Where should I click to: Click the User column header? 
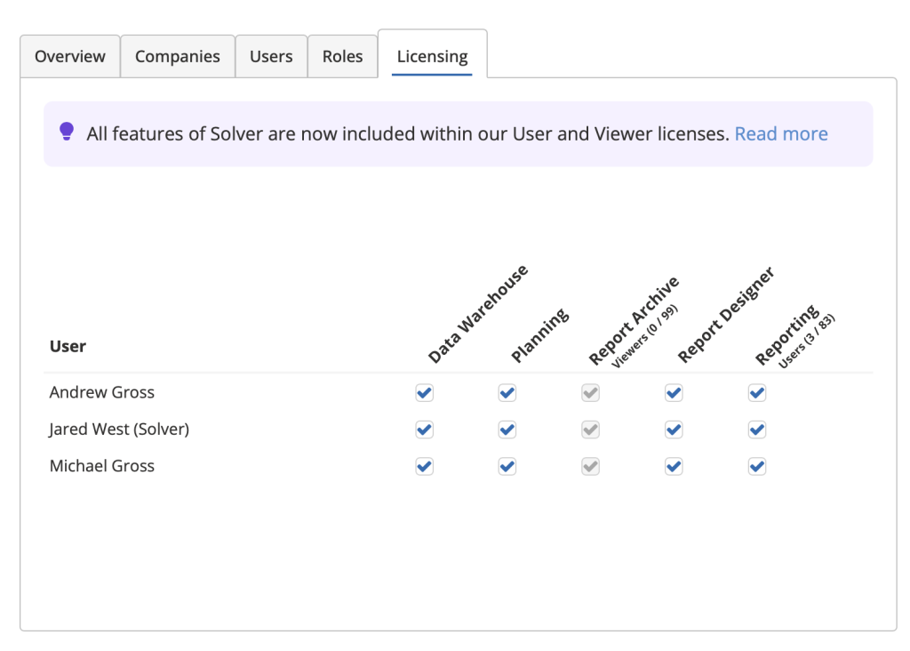(68, 346)
